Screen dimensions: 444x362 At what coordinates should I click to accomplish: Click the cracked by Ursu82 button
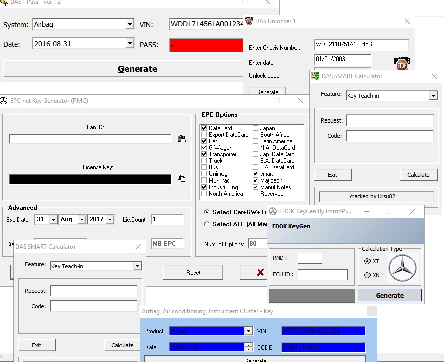click(376, 196)
